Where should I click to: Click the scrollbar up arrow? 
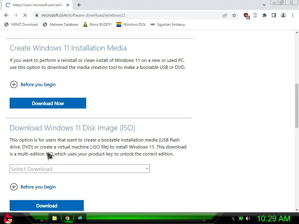[297, 32]
